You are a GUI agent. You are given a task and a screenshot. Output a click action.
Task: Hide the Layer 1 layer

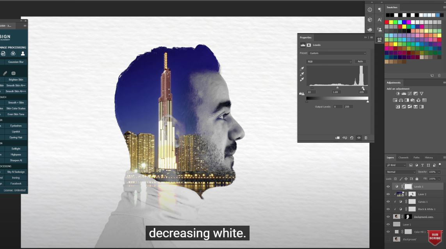[x=388, y=224]
